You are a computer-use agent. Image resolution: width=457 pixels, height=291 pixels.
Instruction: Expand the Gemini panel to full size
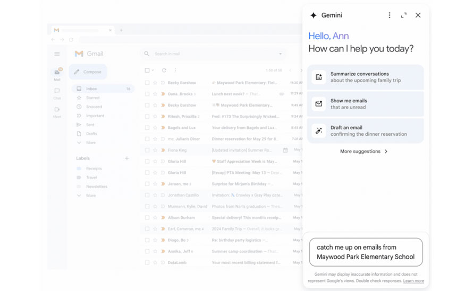(404, 15)
